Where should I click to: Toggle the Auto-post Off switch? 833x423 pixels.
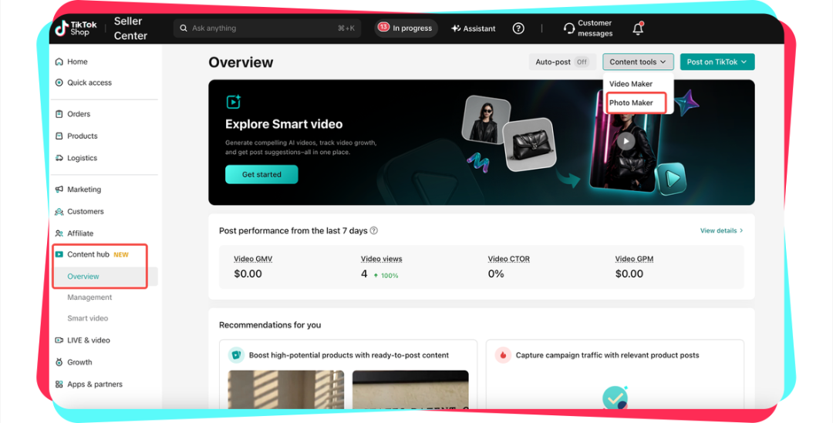click(x=582, y=62)
